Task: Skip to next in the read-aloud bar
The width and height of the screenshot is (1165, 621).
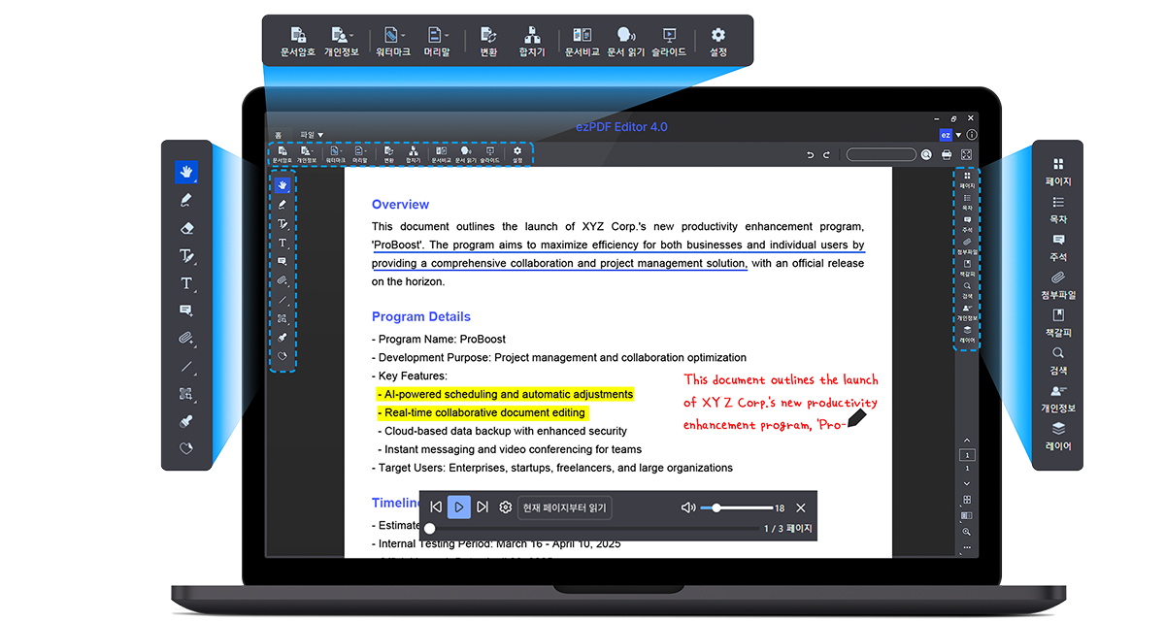Action: (x=483, y=507)
